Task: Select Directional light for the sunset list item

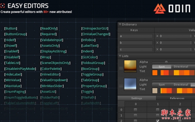Action: pos(181,67)
